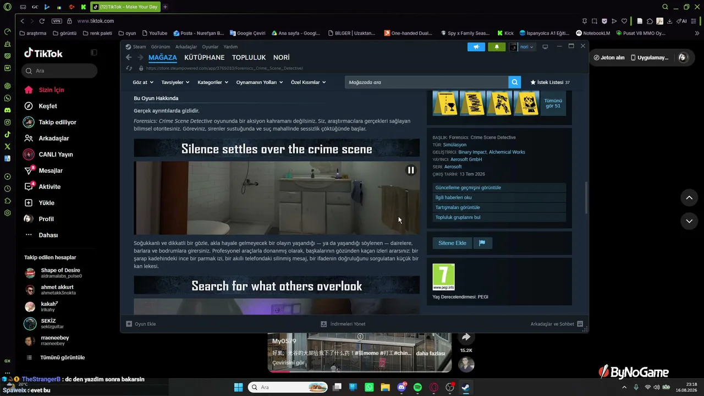Collapse the TikTok sidebar panel icon
Viewport: 704px width, 396px height.
[x=94, y=53]
